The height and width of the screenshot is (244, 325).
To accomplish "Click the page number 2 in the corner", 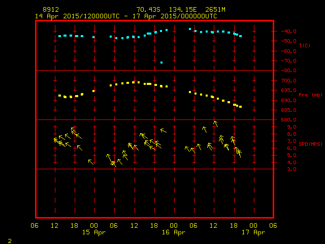I will click(10, 241).
